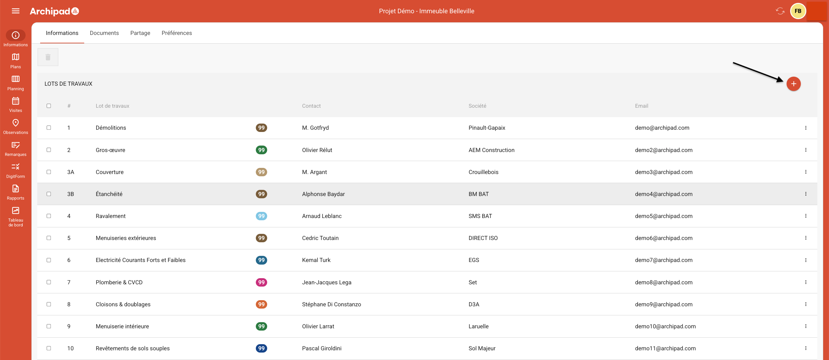The height and width of the screenshot is (360, 829).
Task: Toggle the select-all header checkbox
Action: [49, 106]
